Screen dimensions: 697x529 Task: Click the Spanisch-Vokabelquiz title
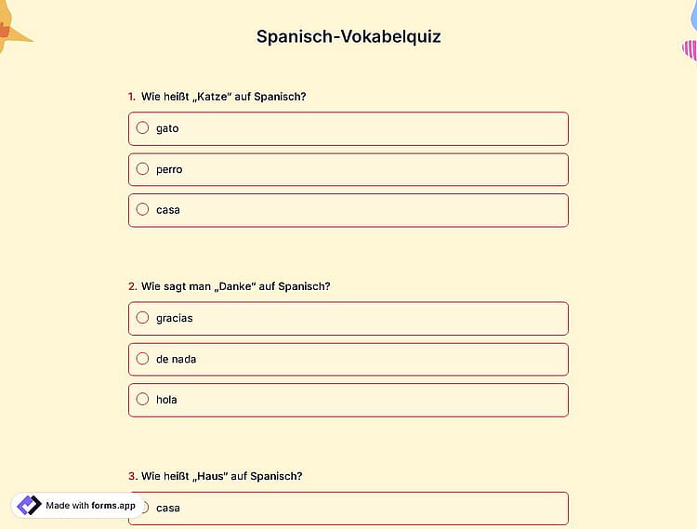(348, 36)
